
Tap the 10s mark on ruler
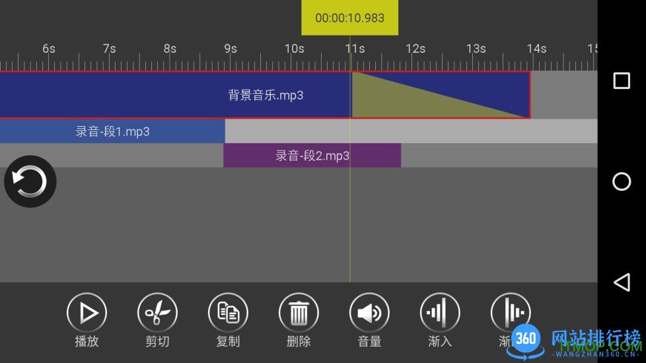294,49
